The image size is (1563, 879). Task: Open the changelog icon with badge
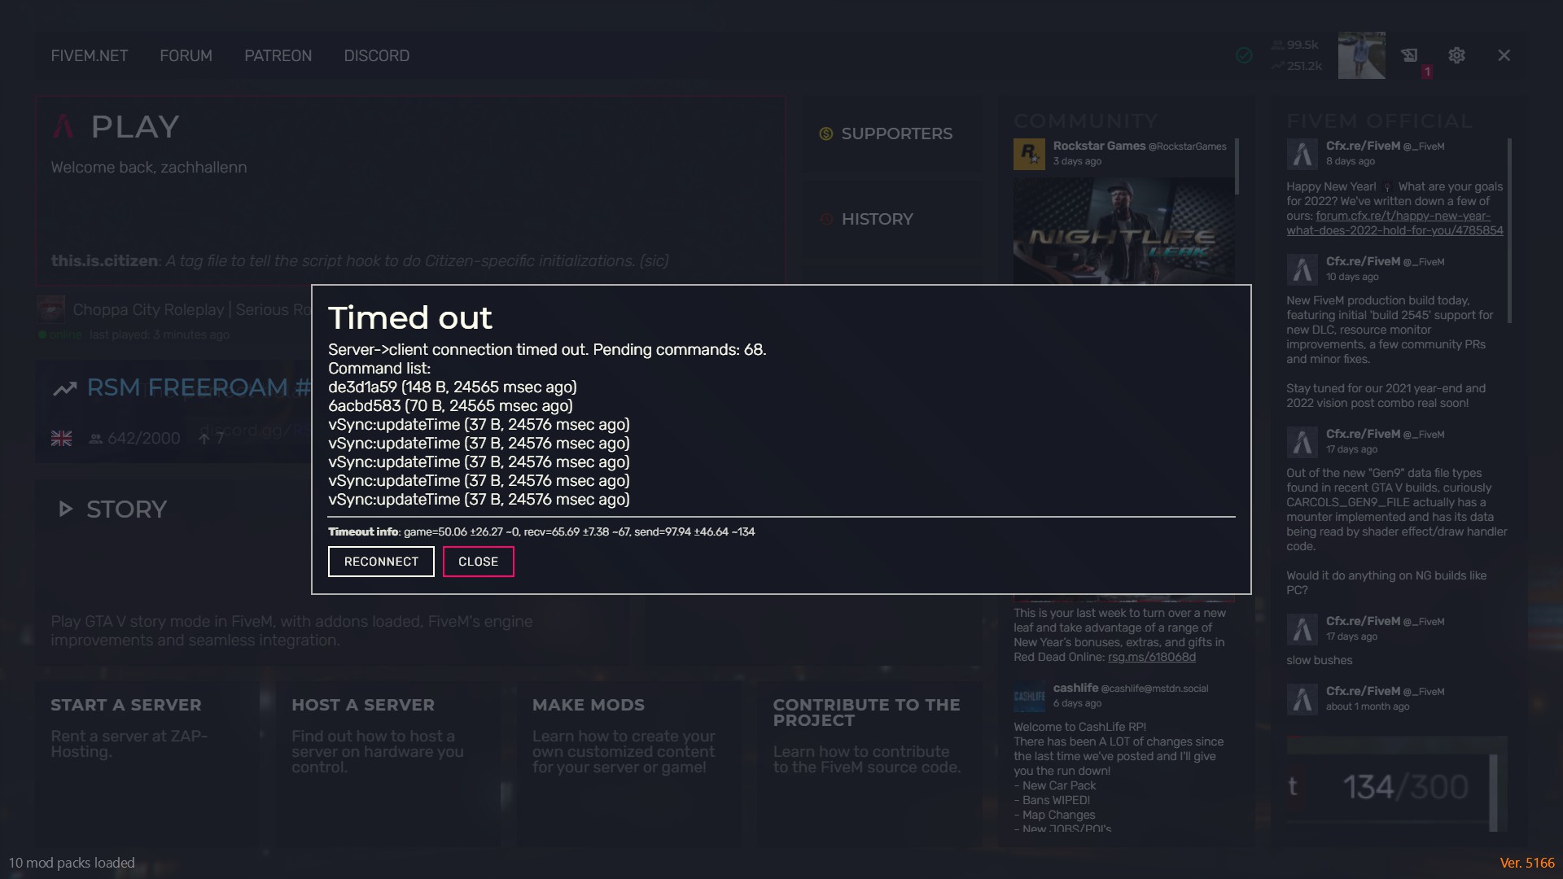(1409, 55)
